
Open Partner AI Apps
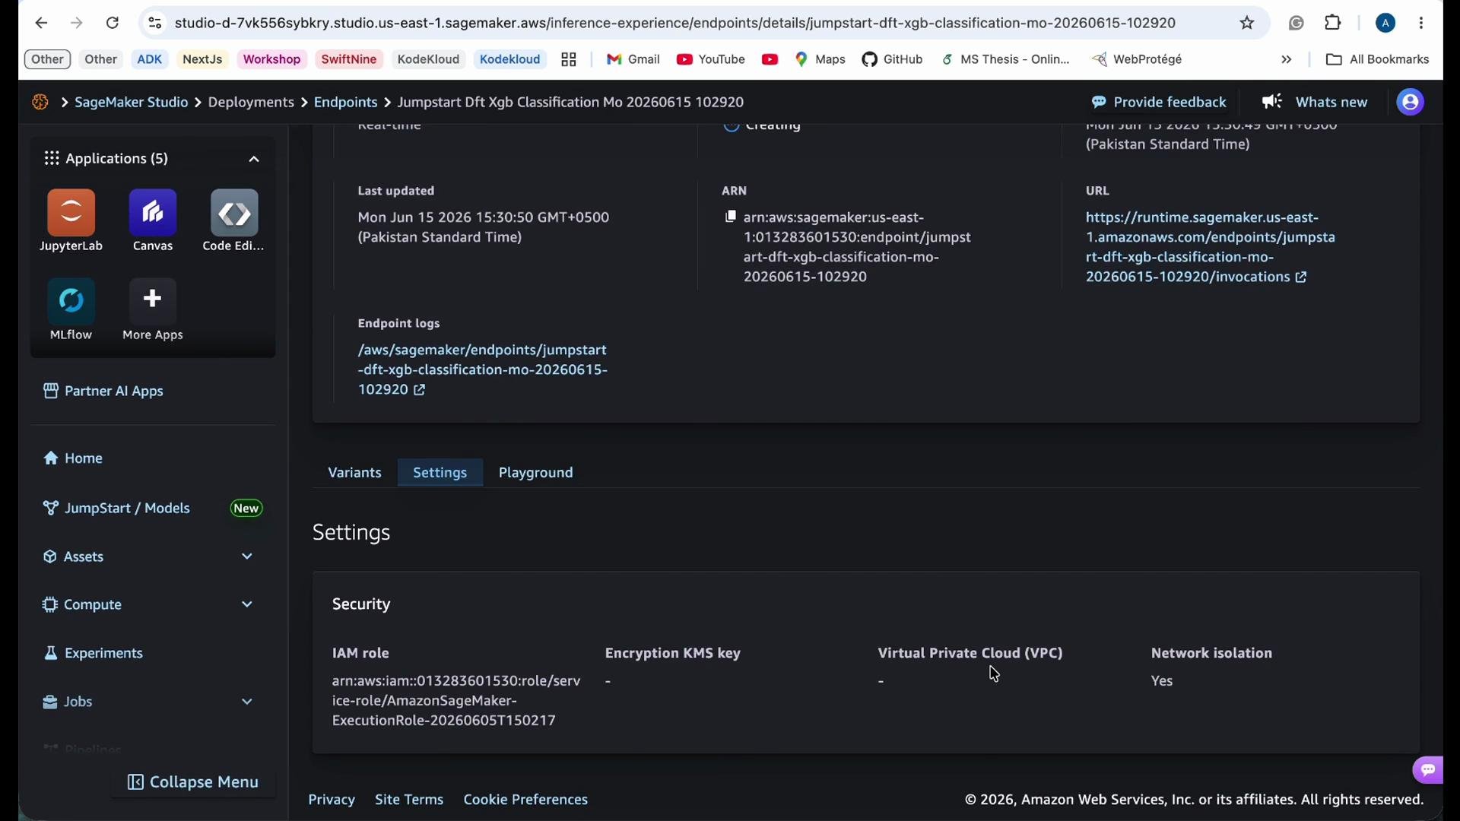coord(103,391)
